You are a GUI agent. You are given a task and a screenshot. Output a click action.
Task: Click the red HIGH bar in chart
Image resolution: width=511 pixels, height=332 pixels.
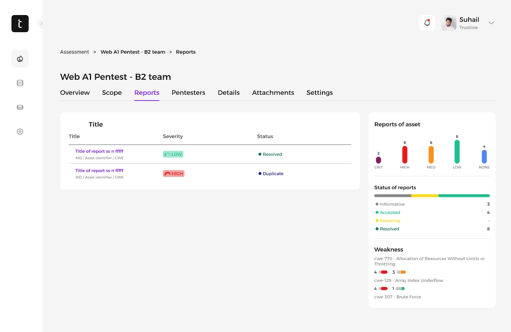click(405, 155)
